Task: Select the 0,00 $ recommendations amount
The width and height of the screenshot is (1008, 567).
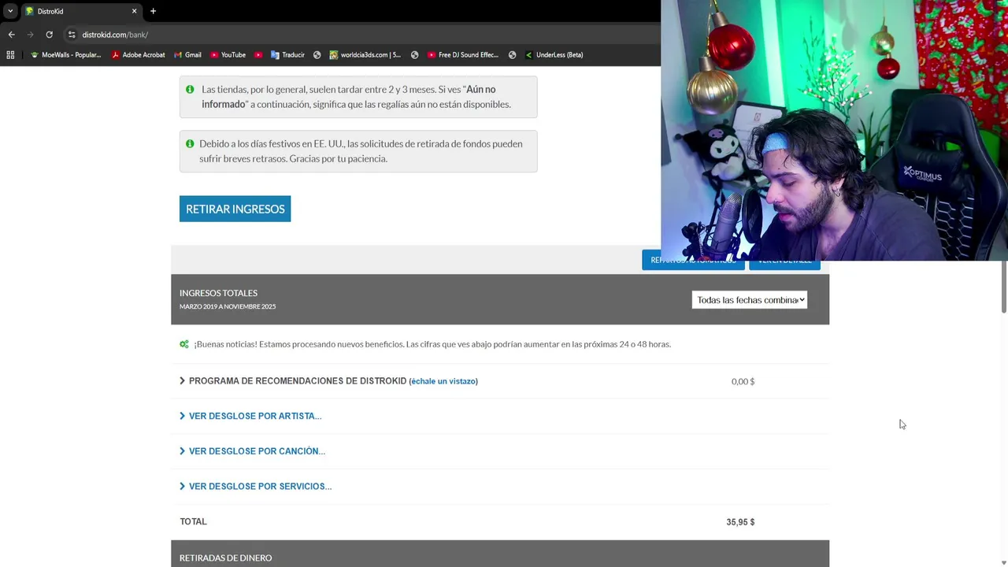Action: click(743, 381)
